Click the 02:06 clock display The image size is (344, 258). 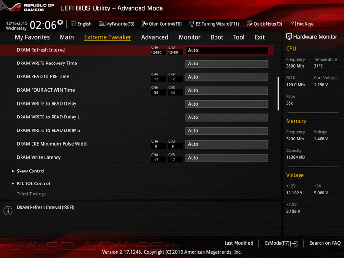point(43,25)
